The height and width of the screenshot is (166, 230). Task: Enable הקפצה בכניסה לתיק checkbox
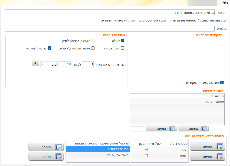(x=92, y=41)
